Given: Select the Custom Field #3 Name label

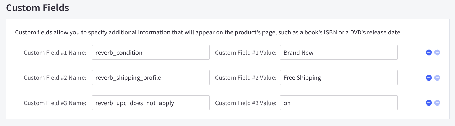Looking at the screenshot, I should tap(55, 103).
